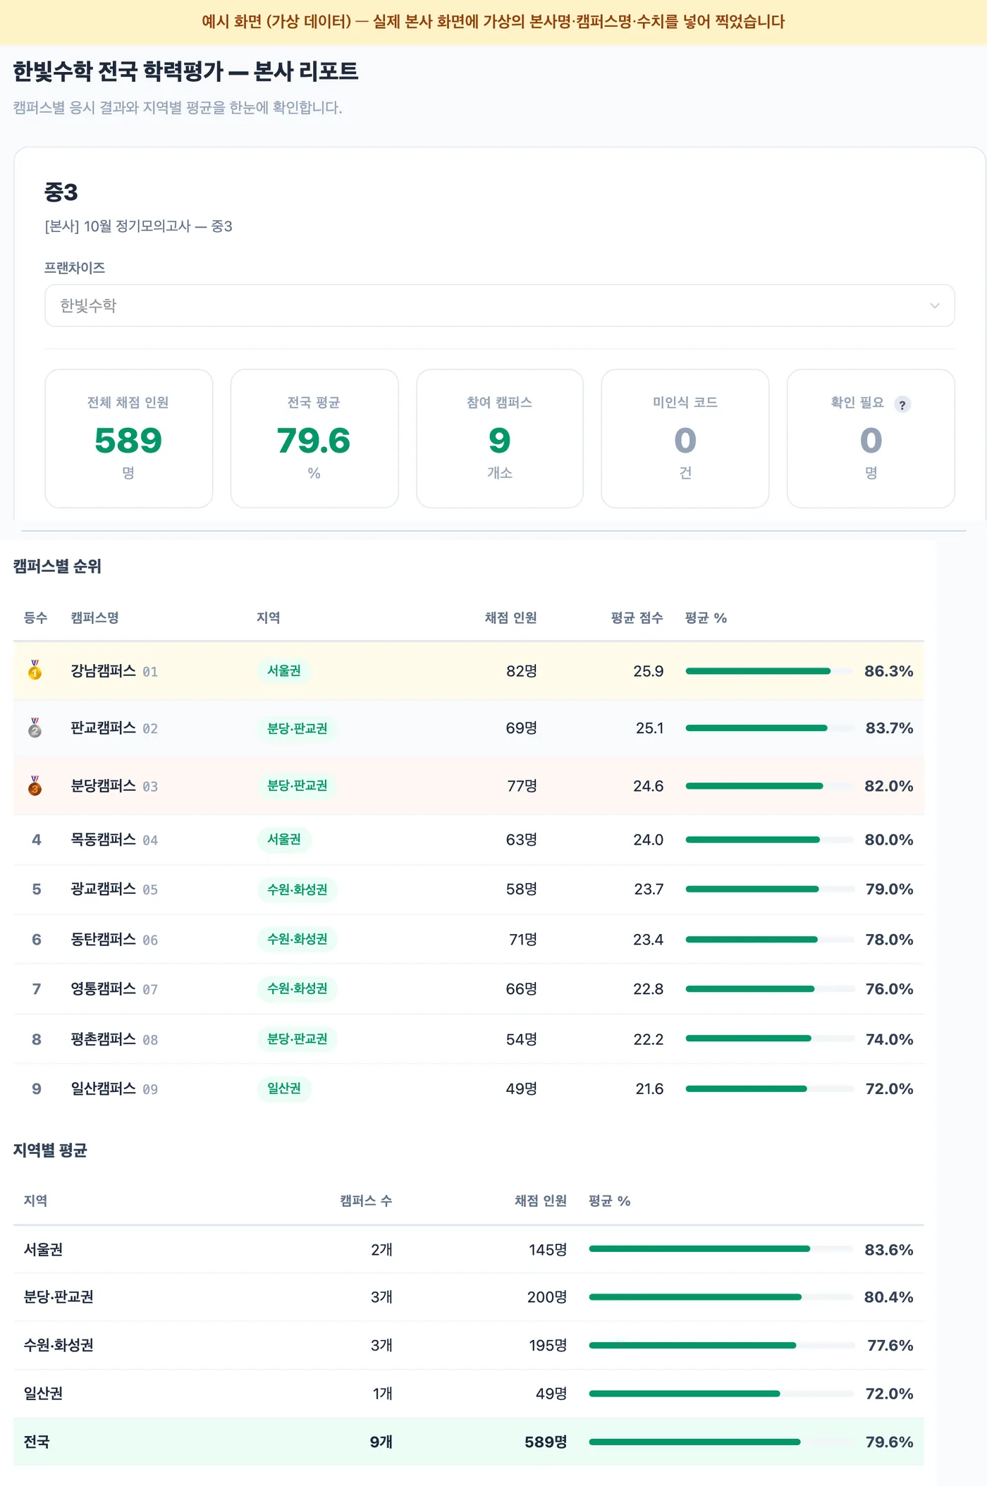
Task: Click the 200명 count for 분당·판교권
Action: point(547,1297)
